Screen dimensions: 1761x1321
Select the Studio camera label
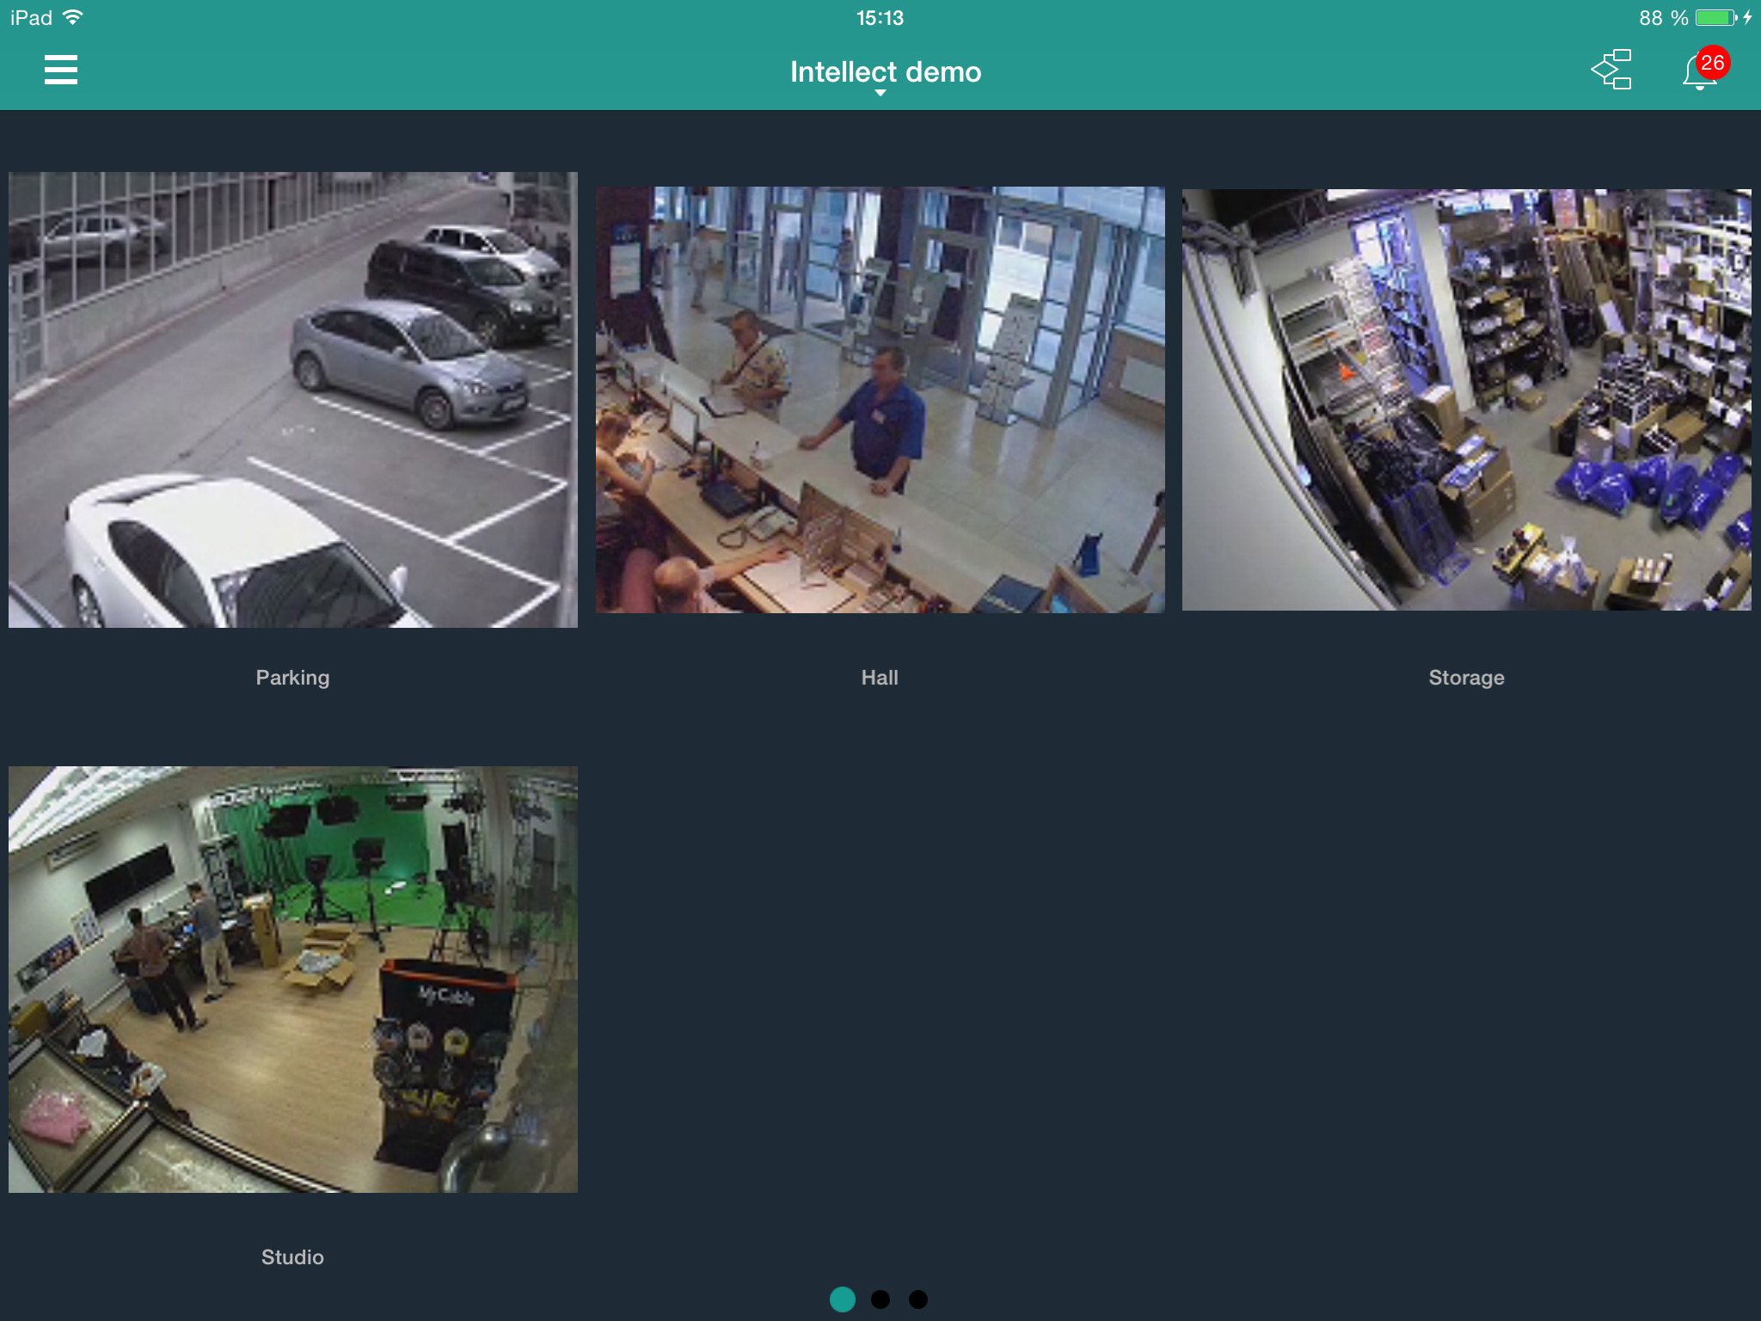(292, 1257)
